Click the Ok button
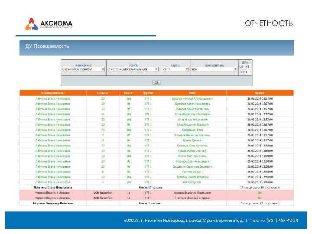 [156, 82]
